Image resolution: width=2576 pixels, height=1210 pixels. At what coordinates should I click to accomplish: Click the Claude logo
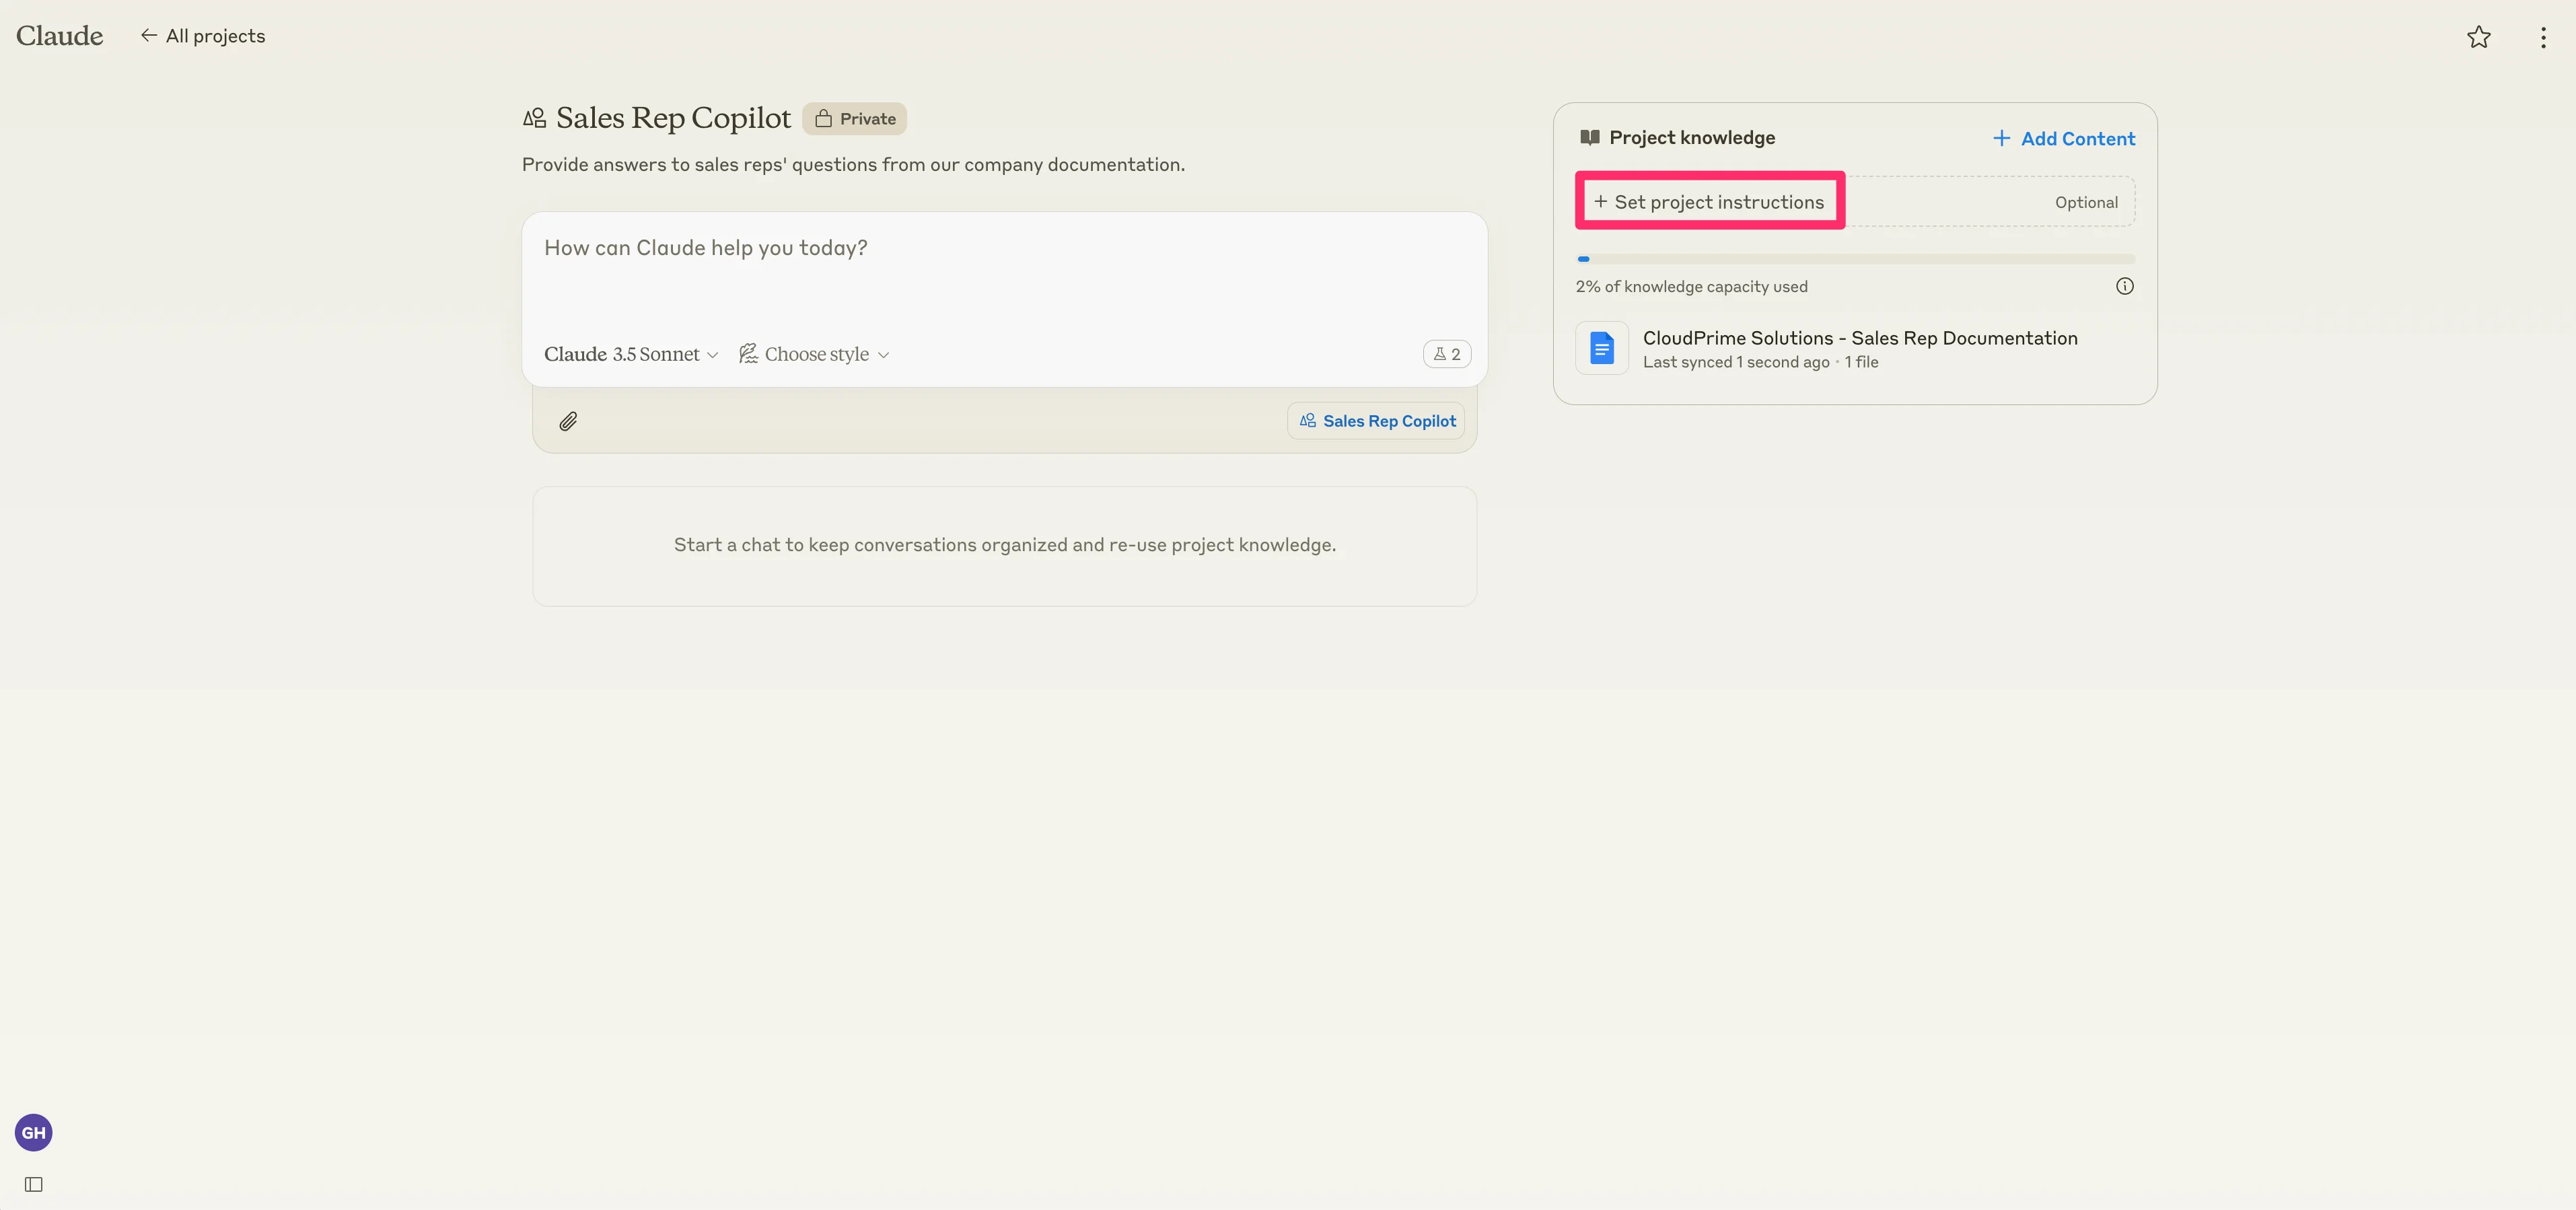(x=59, y=36)
